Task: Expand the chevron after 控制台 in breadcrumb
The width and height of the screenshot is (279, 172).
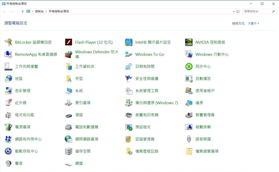Action: [46, 12]
